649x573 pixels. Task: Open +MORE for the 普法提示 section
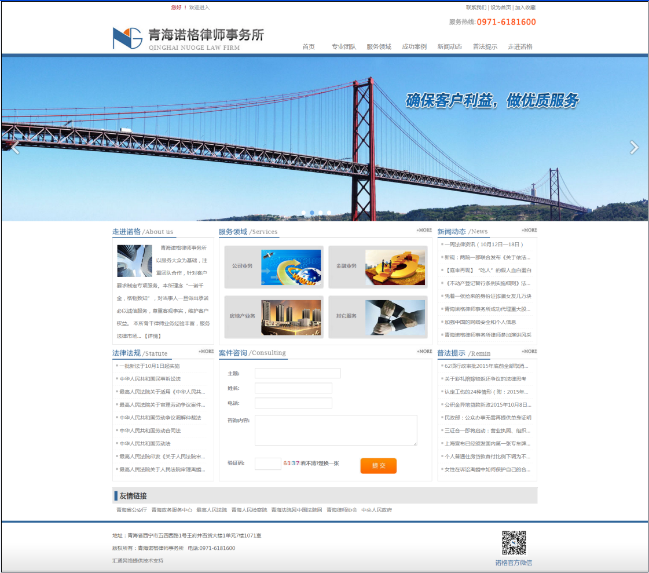pyautogui.click(x=529, y=351)
